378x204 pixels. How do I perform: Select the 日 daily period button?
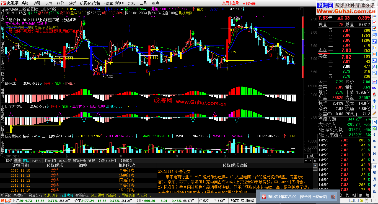[374, 167]
